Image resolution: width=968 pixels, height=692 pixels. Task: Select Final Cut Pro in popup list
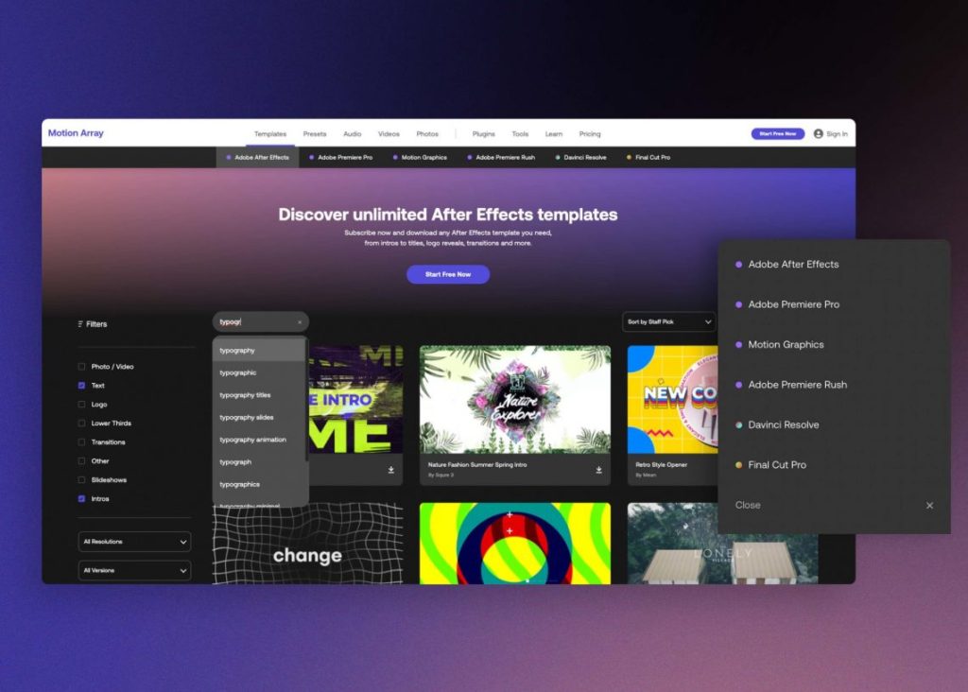coord(777,465)
